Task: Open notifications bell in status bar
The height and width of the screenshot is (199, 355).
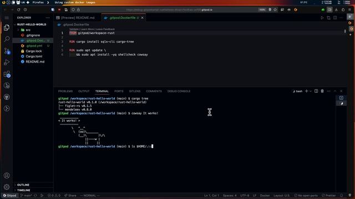Action: point(342,195)
